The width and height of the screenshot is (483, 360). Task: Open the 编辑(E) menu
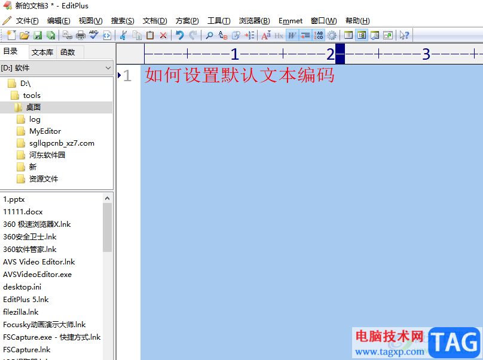(59, 21)
